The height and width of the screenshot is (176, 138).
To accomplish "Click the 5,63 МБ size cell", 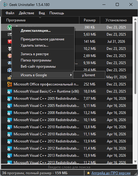I will point(90,34).
